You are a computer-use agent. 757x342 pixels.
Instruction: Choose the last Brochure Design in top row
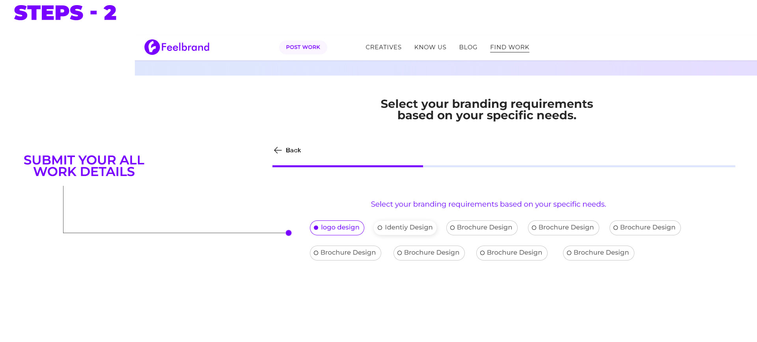645,227
